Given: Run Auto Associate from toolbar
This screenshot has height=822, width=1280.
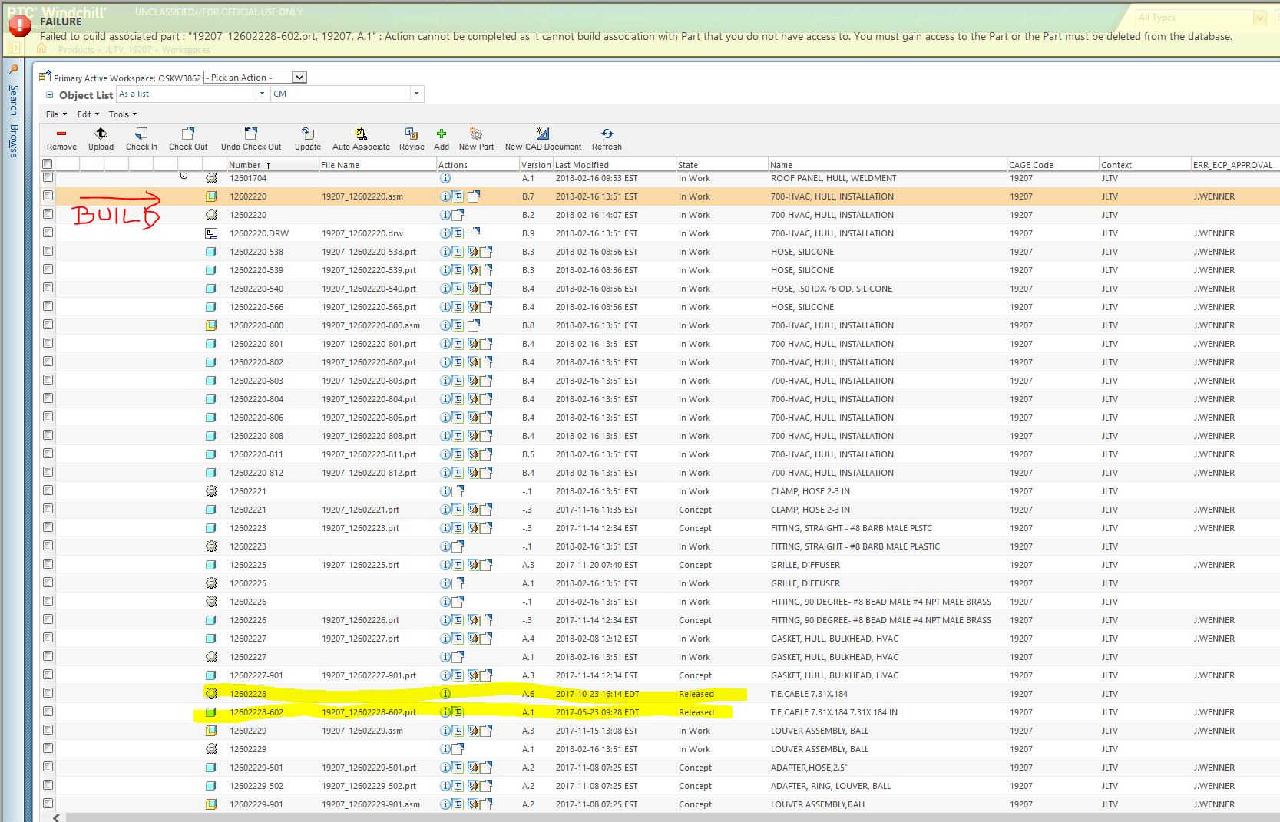Looking at the screenshot, I should (361, 134).
